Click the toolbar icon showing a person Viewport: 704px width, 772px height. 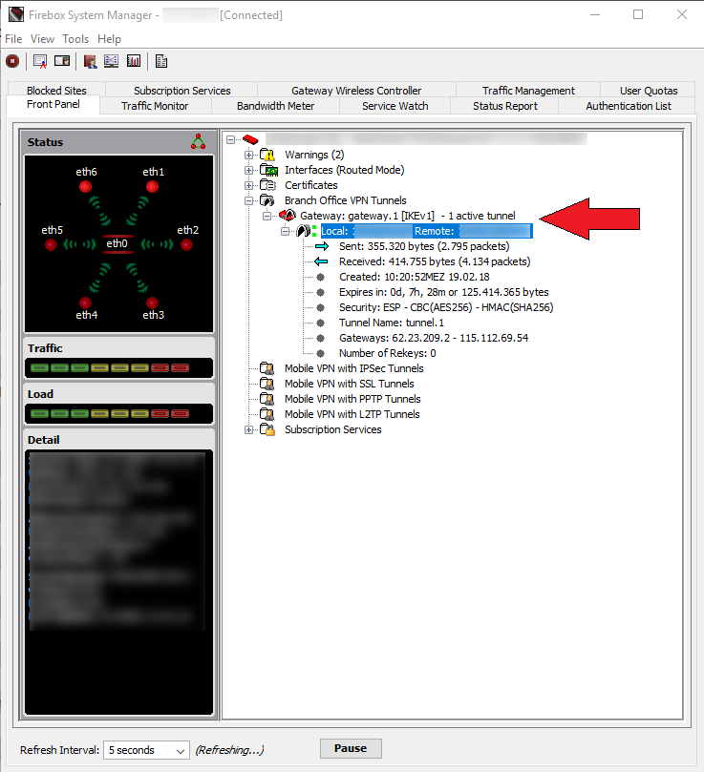[x=90, y=61]
